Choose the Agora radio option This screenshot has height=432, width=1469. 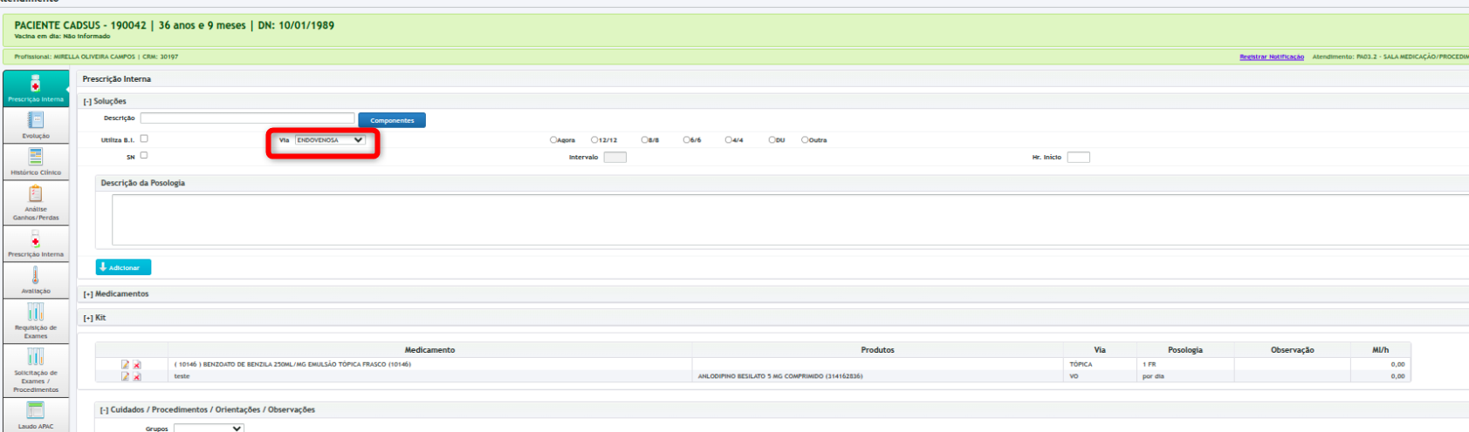point(553,140)
